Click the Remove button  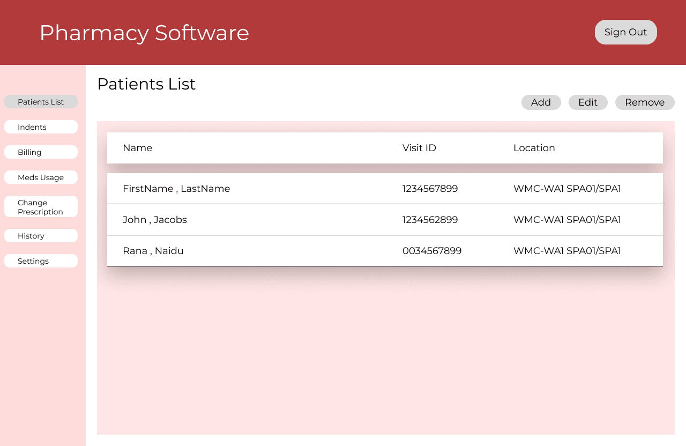pos(645,102)
